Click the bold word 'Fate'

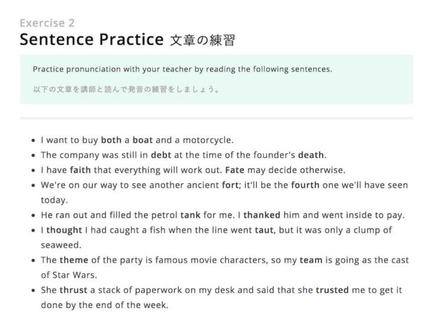coord(234,170)
